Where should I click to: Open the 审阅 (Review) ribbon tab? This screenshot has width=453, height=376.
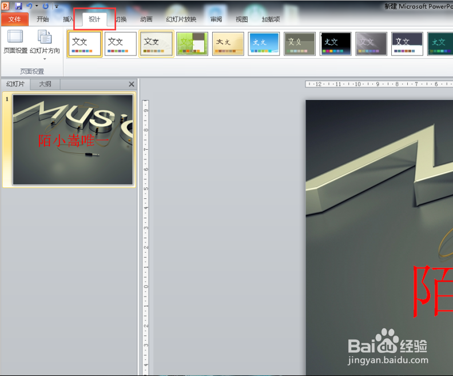pyautogui.click(x=216, y=19)
